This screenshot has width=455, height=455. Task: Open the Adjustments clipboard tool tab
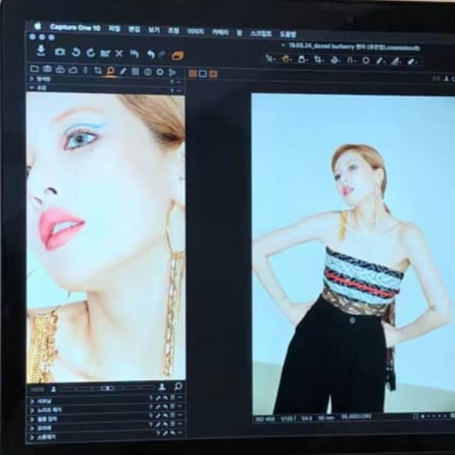(135, 71)
